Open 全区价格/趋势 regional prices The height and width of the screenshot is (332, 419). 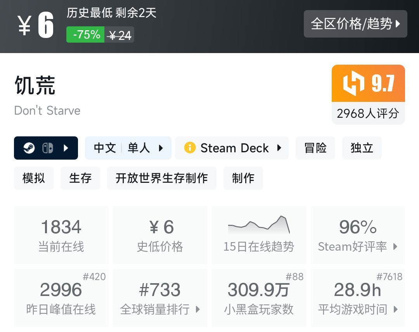(x=355, y=24)
